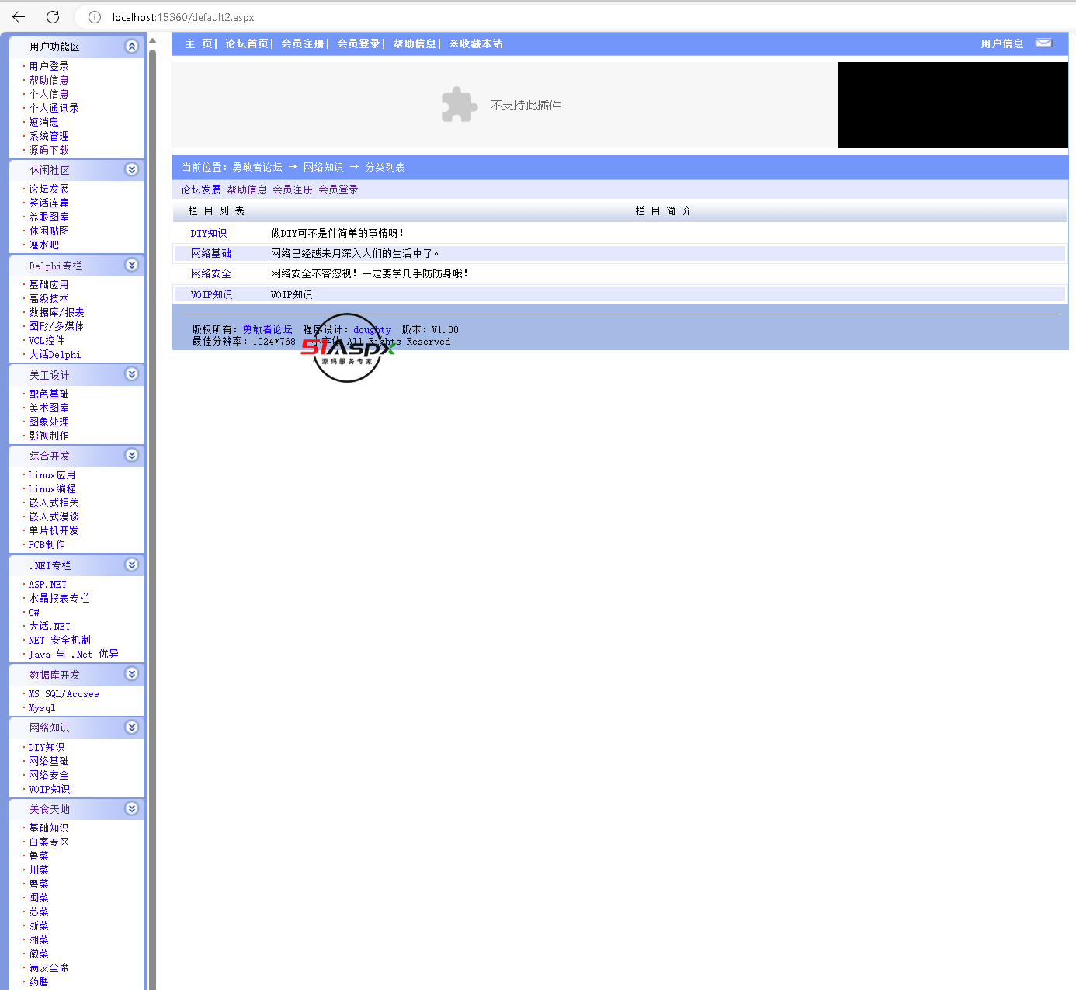Open 笑话连篇 in the sidebar

pyautogui.click(x=49, y=203)
